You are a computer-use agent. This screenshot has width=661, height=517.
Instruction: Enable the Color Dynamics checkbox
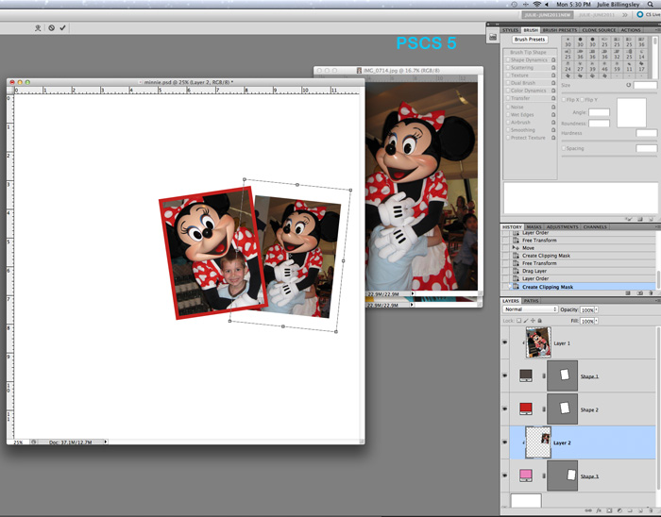click(x=508, y=91)
